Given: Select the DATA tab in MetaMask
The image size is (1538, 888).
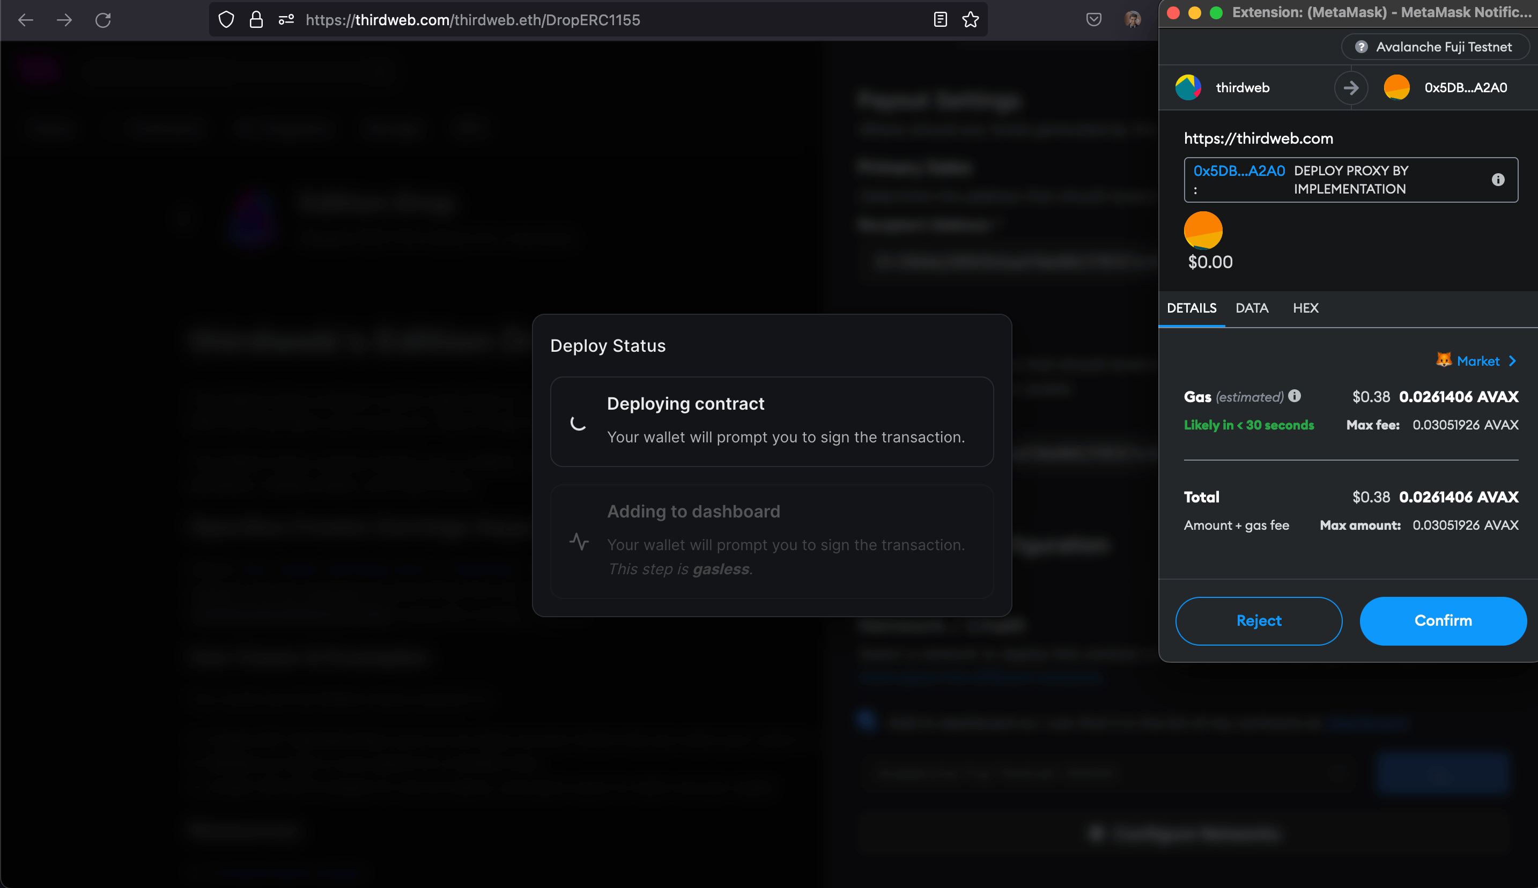Looking at the screenshot, I should click(1252, 309).
